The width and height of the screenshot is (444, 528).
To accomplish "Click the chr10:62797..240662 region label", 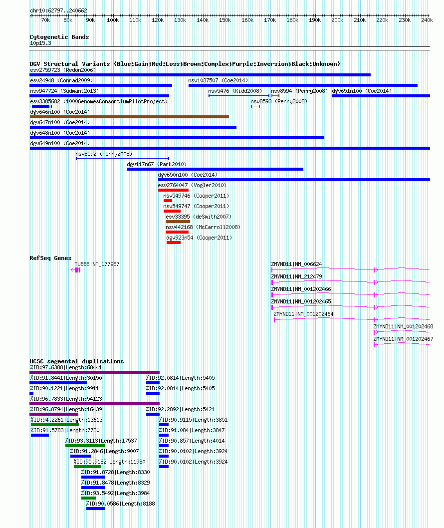I will tap(58, 10).
